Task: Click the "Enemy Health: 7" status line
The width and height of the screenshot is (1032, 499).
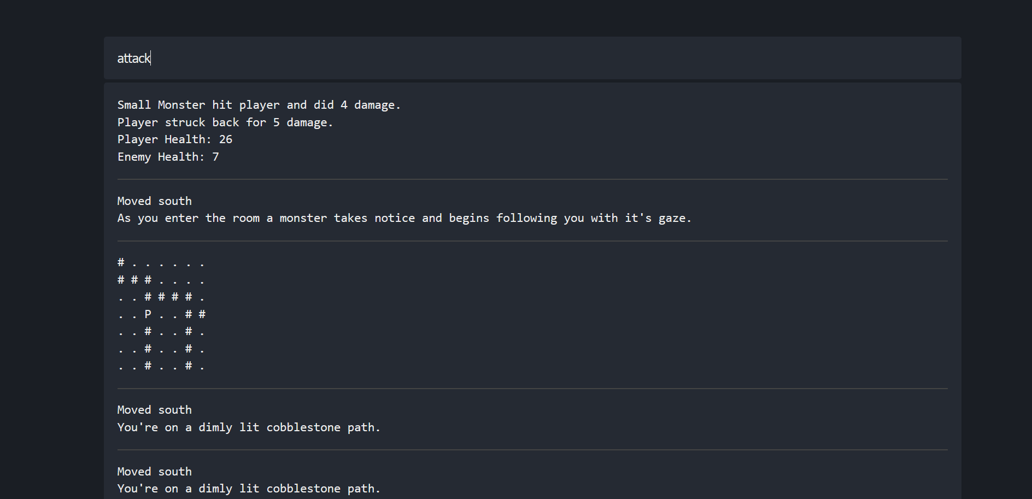Action: pos(168,157)
